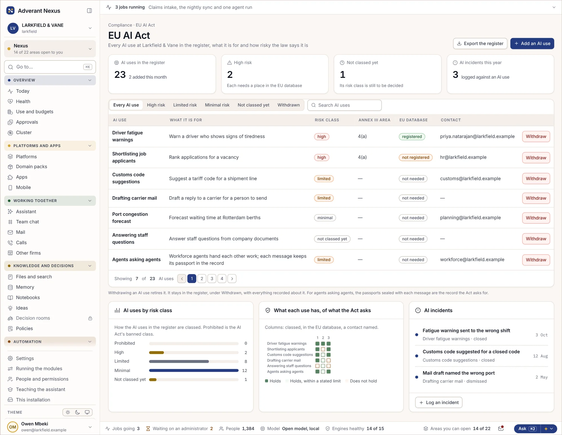Open the Health page
562x435 pixels.
(x=50, y=102)
